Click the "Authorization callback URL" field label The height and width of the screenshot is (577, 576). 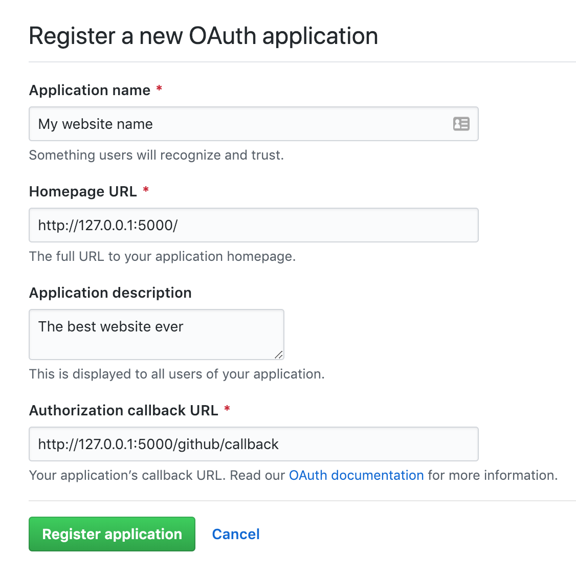coord(124,410)
